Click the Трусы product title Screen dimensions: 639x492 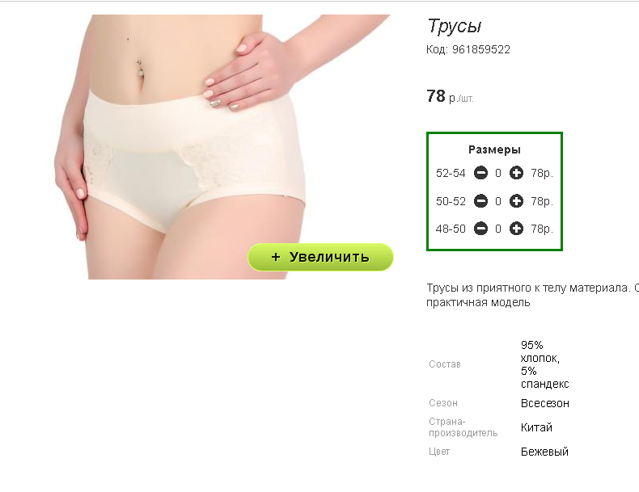455,27
